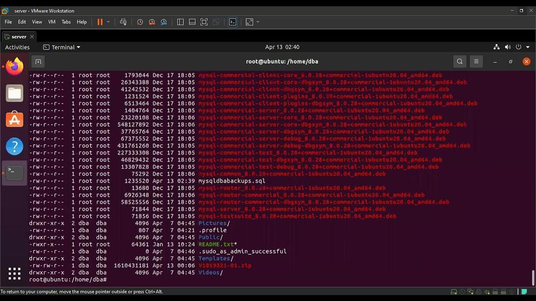Screen dimensions: 536x301
Task: Pause the virtual machine with the orange button
Action: pyautogui.click(x=100, y=22)
